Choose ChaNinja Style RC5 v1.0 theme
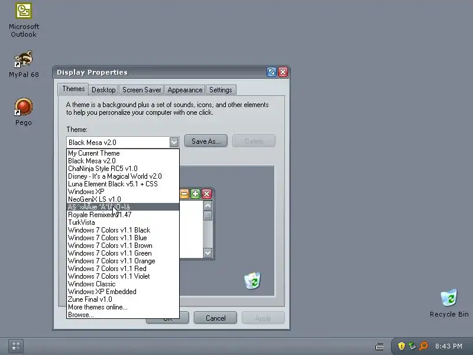The image size is (473, 355). point(123,169)
